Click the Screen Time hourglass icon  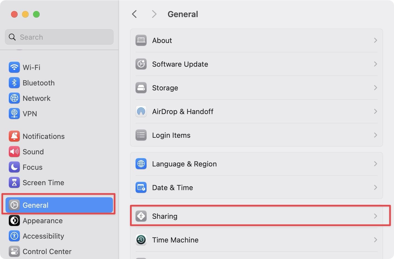14,182
